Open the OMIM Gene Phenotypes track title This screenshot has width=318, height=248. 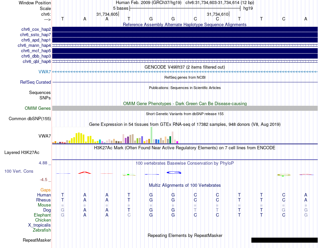click(x=185, y=104)
